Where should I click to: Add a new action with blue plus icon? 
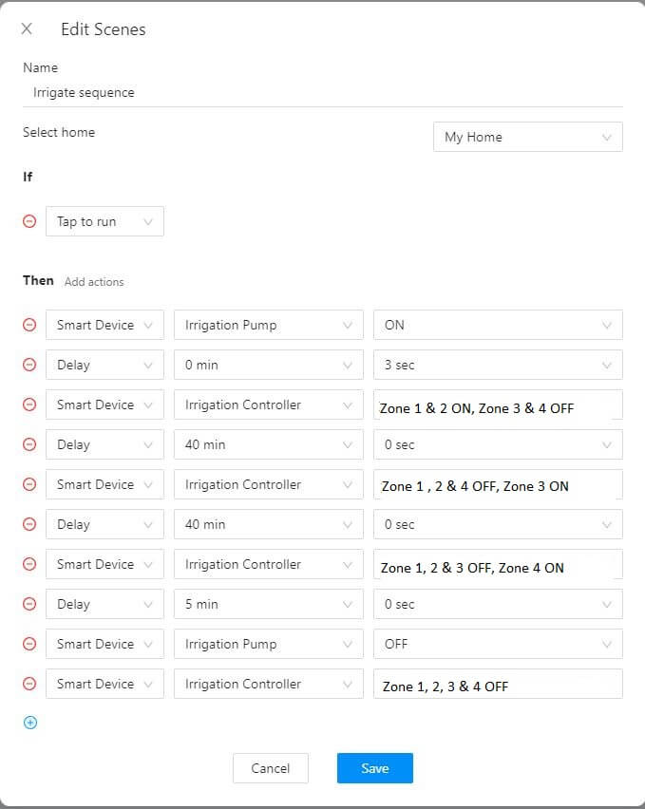(x=30, y=723)
